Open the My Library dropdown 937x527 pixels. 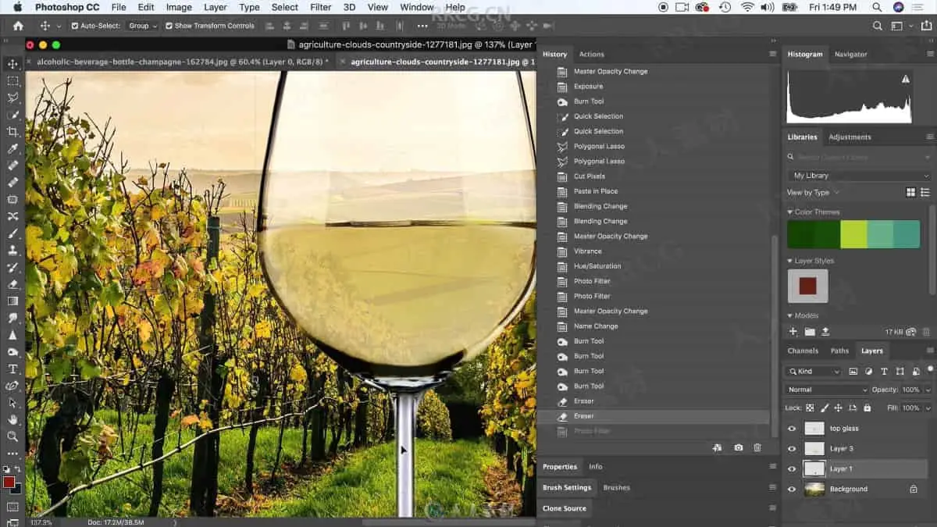(x=859, y=176)
